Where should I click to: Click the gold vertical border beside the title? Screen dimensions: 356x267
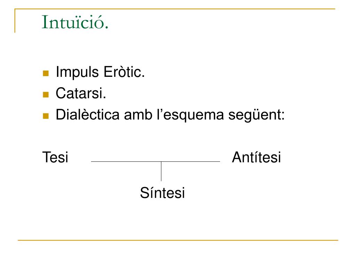coord(15,21)
